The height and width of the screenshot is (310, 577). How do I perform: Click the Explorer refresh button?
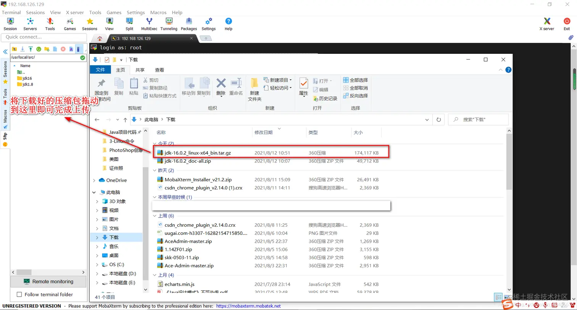(x=439, y=119)
